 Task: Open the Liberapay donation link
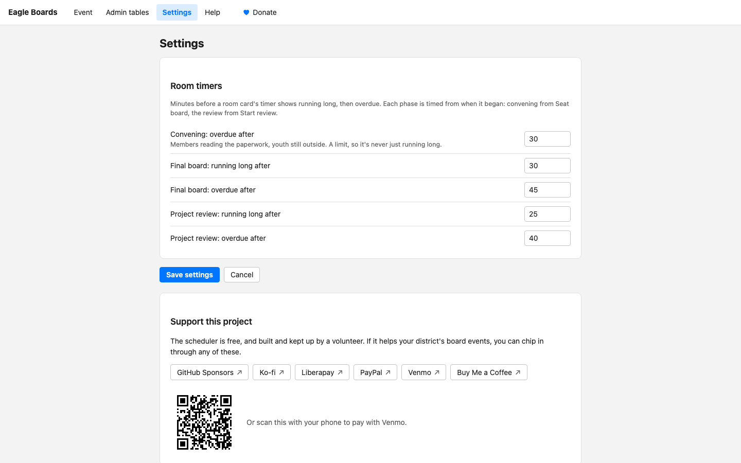point(322,372)
